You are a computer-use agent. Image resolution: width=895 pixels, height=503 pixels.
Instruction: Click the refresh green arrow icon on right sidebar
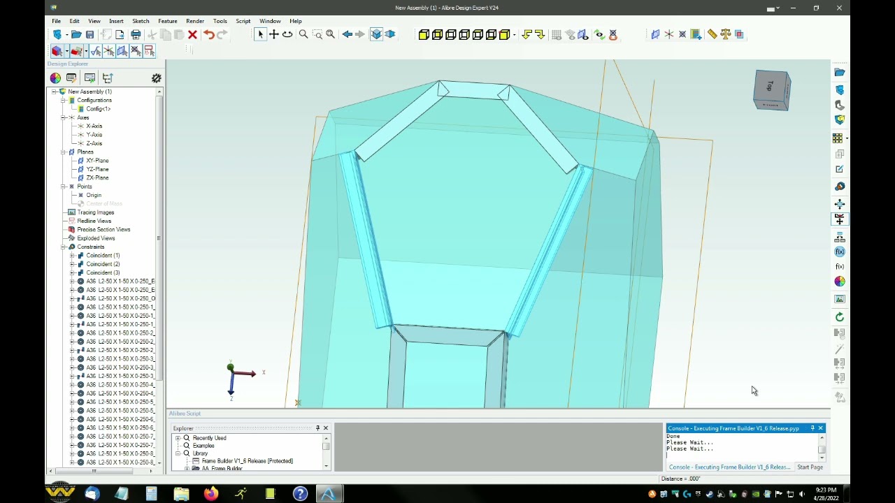coord(840,317)
